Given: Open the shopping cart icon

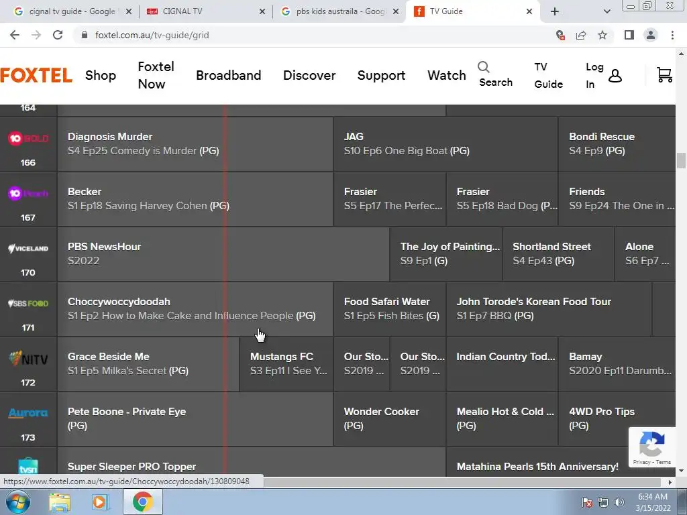Looking at the screenshot, I should [664, 75].
